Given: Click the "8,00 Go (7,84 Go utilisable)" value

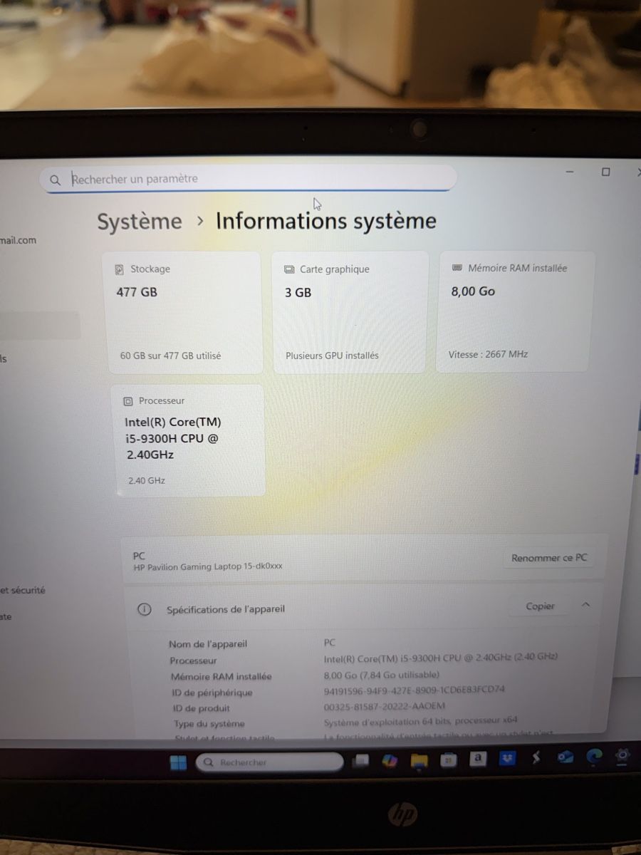Looking at the screenshot, I should coord(382,674).
